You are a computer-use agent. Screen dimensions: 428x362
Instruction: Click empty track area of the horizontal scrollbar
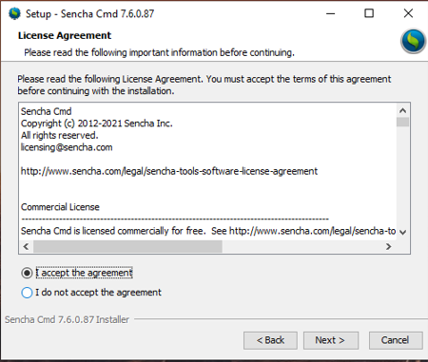coord(302,246)
